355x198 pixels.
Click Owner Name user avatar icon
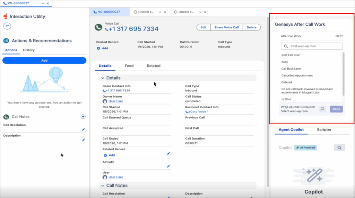pos(105,101)
